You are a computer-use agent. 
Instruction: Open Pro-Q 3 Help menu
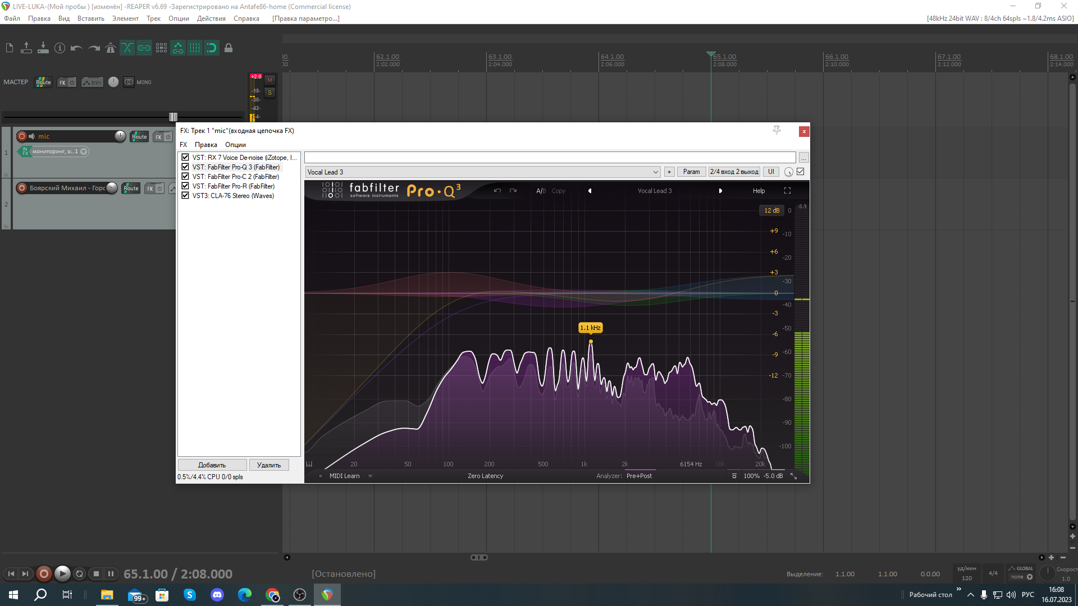tap(759, 191)
